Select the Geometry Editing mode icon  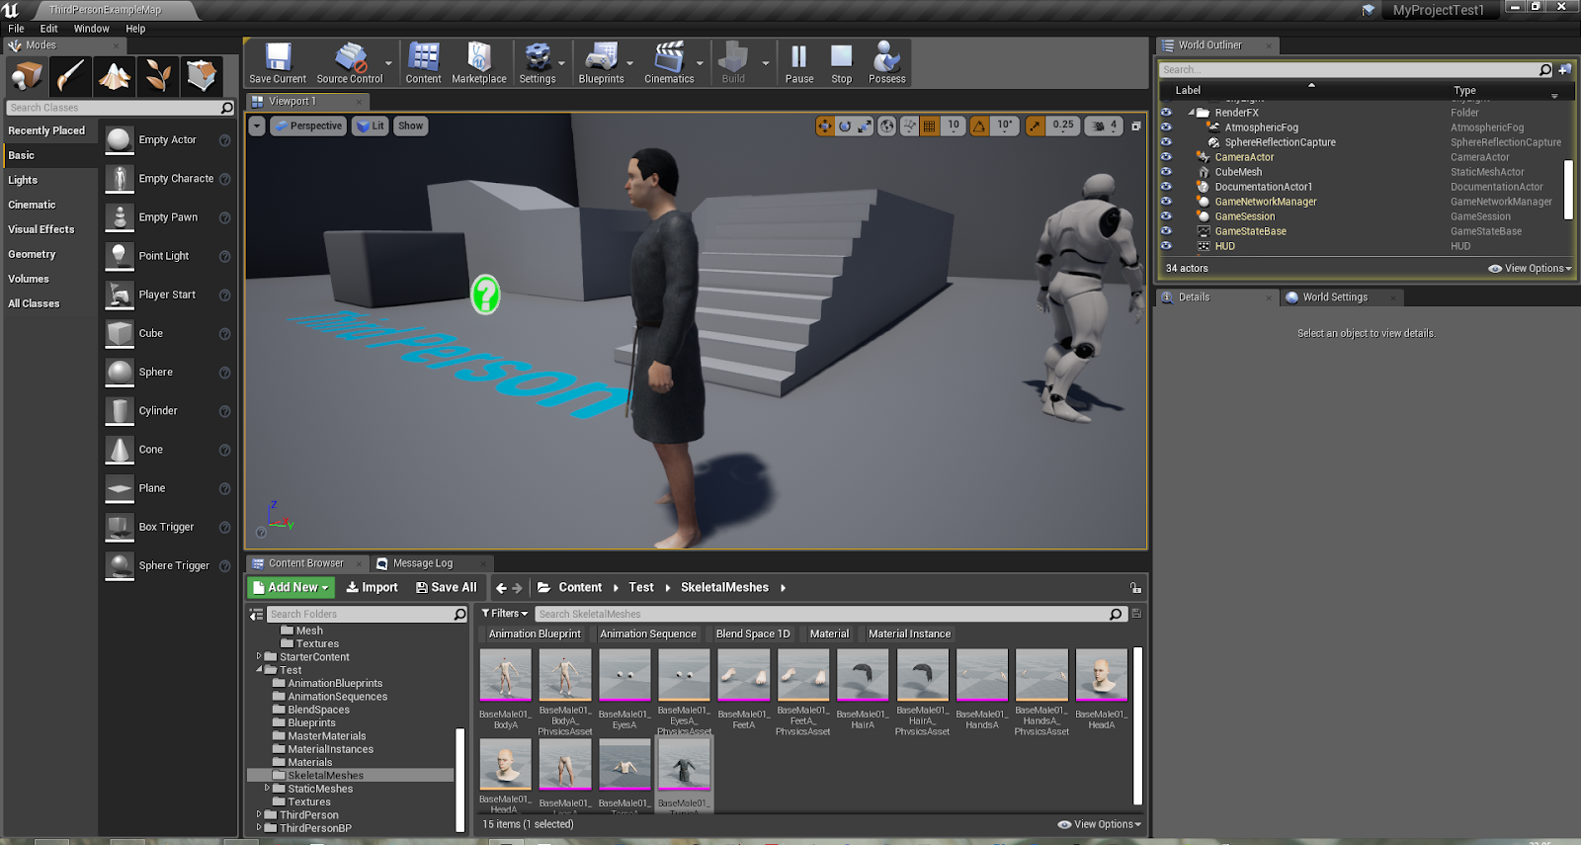[x=202, y=75]
